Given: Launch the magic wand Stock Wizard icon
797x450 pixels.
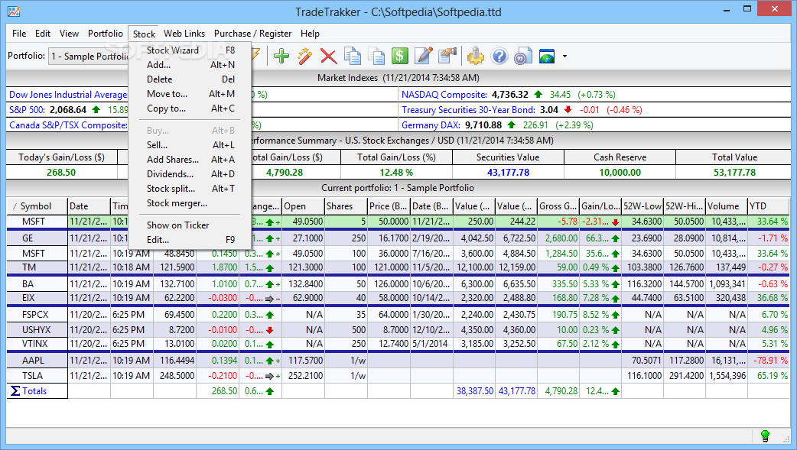Looking at the screenshot, I should pos(305,56).
